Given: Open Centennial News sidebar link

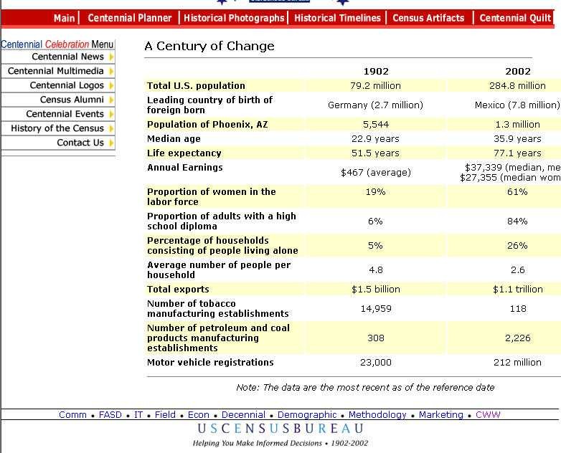Looking at the screenshot, I should [67, 57].
